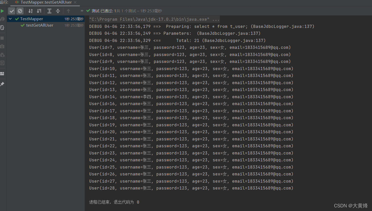The height and width of the screenshot is (211, 372).
Task: Click the User(id=12 output line
Action: (191, 83)
